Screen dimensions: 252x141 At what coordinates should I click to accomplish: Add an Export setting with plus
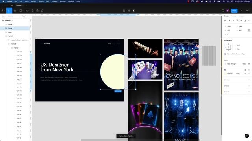(249, 92)
